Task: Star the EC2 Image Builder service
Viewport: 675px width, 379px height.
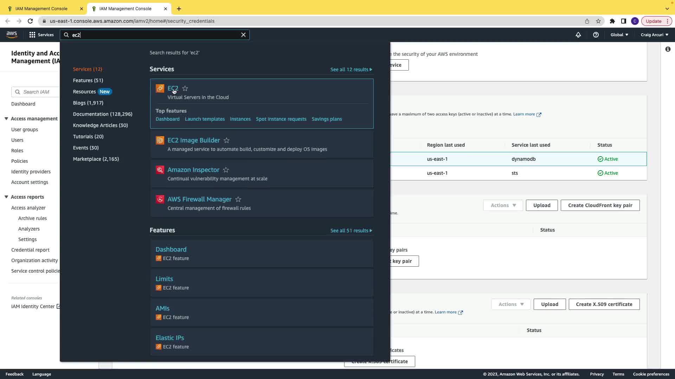Action: click(x=227, y=140)
